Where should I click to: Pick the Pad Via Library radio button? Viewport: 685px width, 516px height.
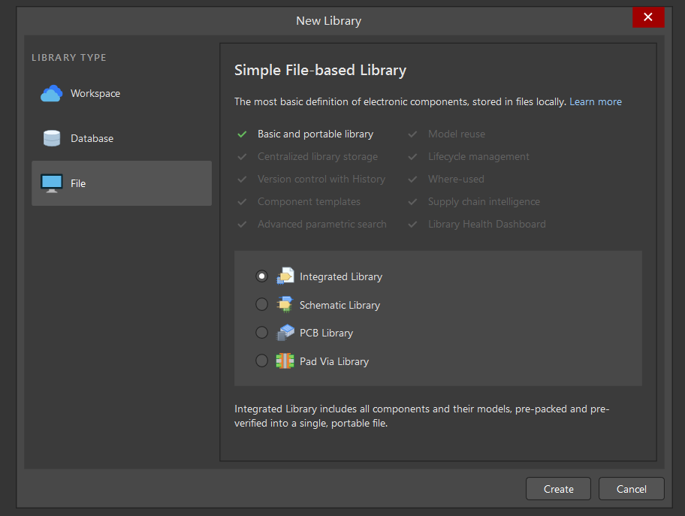(x=261, y=361)
